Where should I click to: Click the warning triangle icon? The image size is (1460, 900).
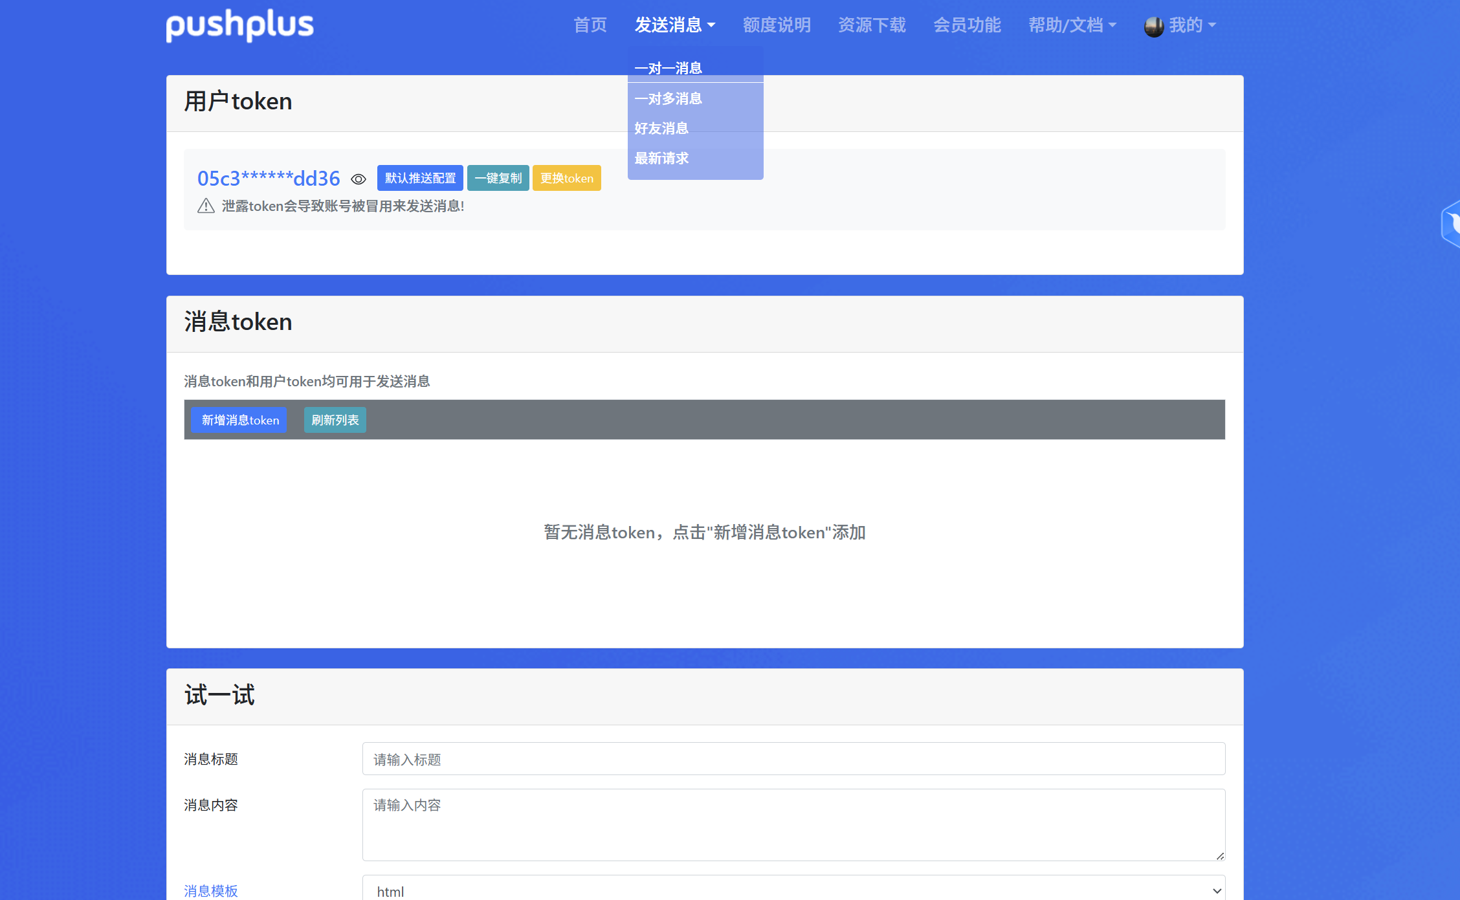pos(206,206)
